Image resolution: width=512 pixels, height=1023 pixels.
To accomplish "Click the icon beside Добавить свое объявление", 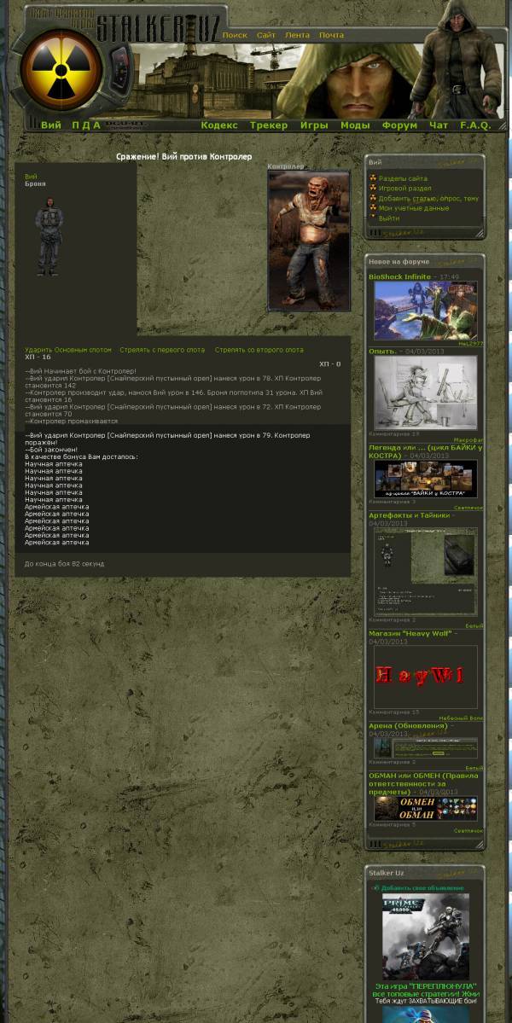I will [x=375, y=888].
